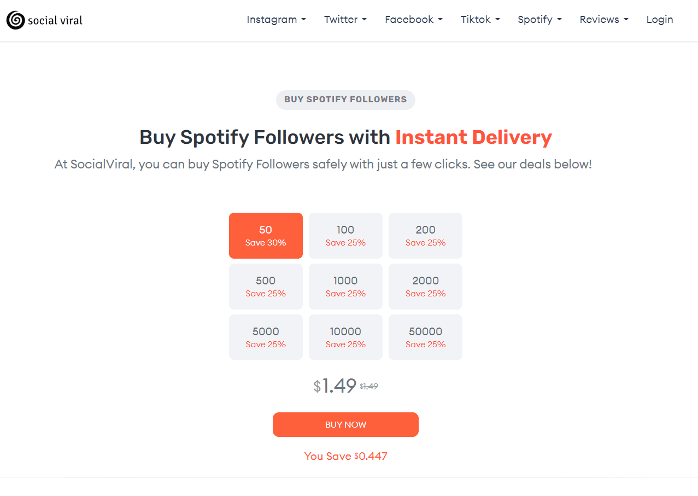
Task: Click the social viral brand name
Action: coord(55,21)
